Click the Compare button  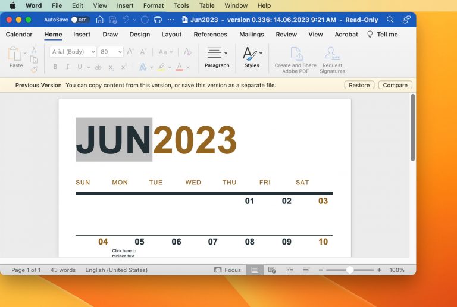pos(395,85)
